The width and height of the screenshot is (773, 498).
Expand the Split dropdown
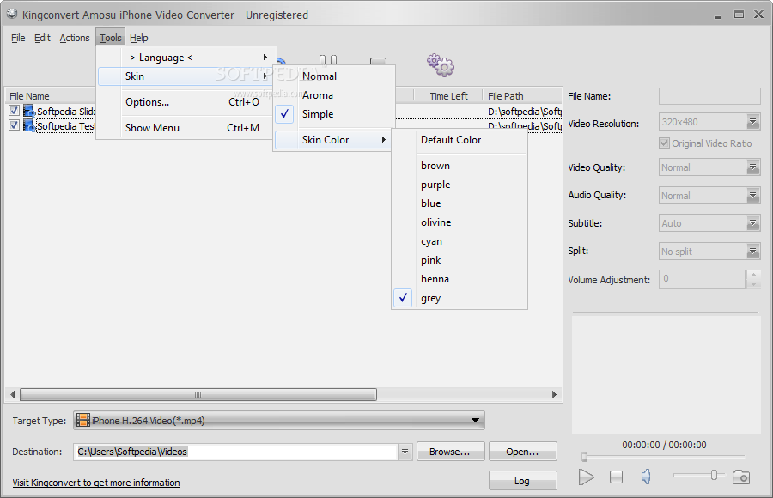point(752,252)
